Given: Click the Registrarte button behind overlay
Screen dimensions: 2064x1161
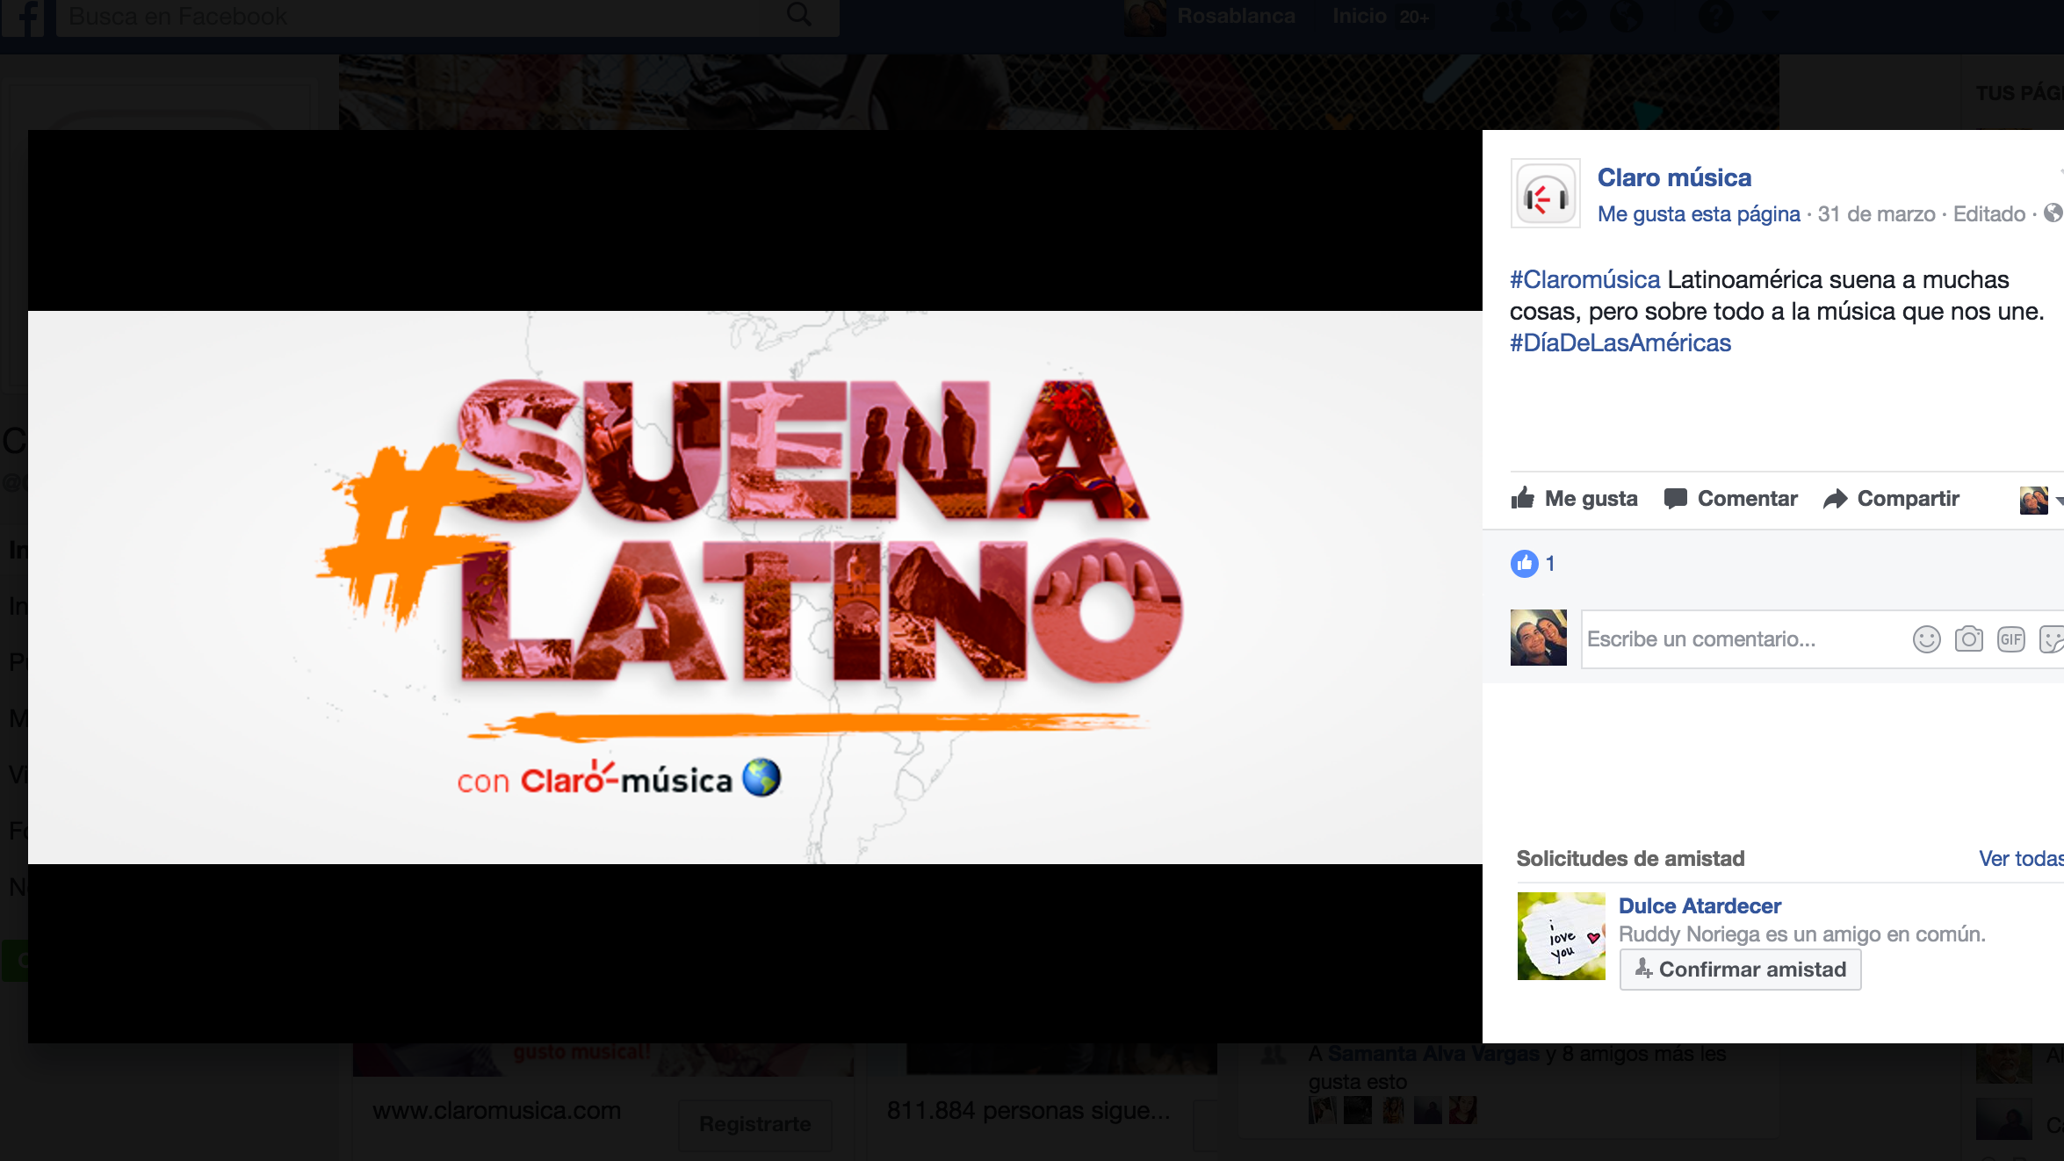Looking at the screenshot, I should (755, 1125).
